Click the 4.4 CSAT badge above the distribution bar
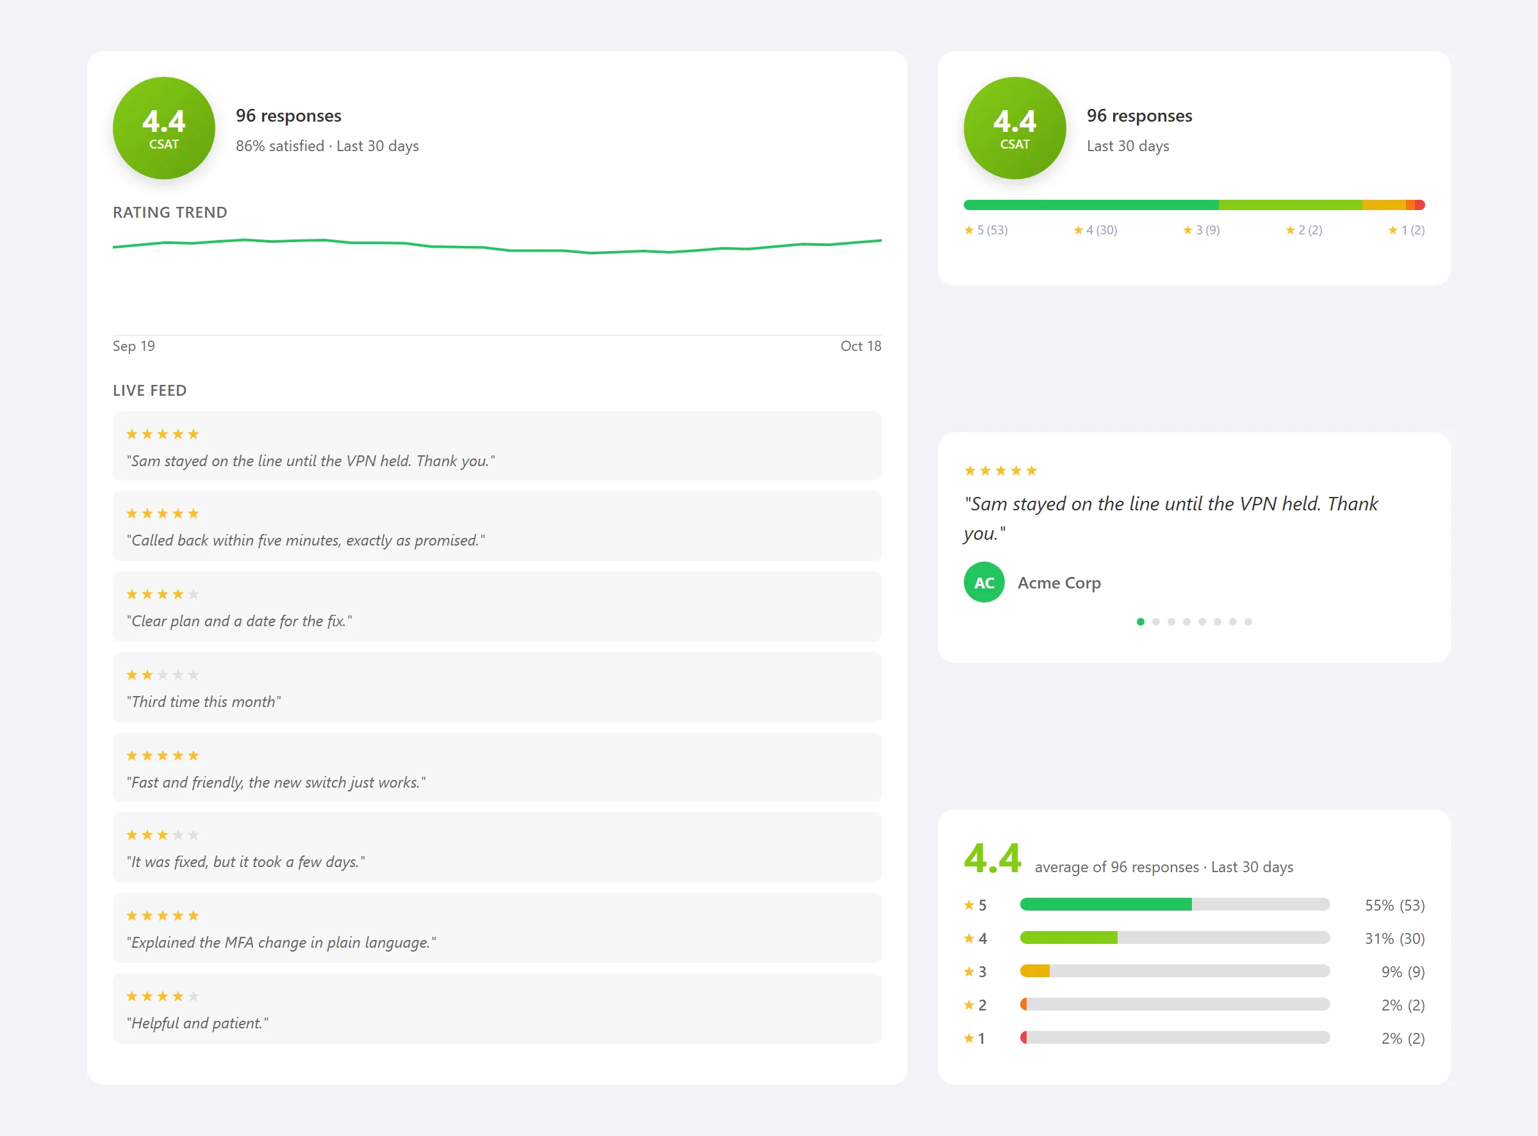Image resolution: width=1538 pixels, height=1136 pixels. click(x=1014, y=128)
